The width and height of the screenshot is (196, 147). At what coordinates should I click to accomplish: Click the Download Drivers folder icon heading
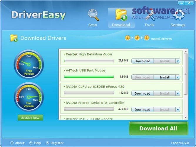(x=14, y=38)
